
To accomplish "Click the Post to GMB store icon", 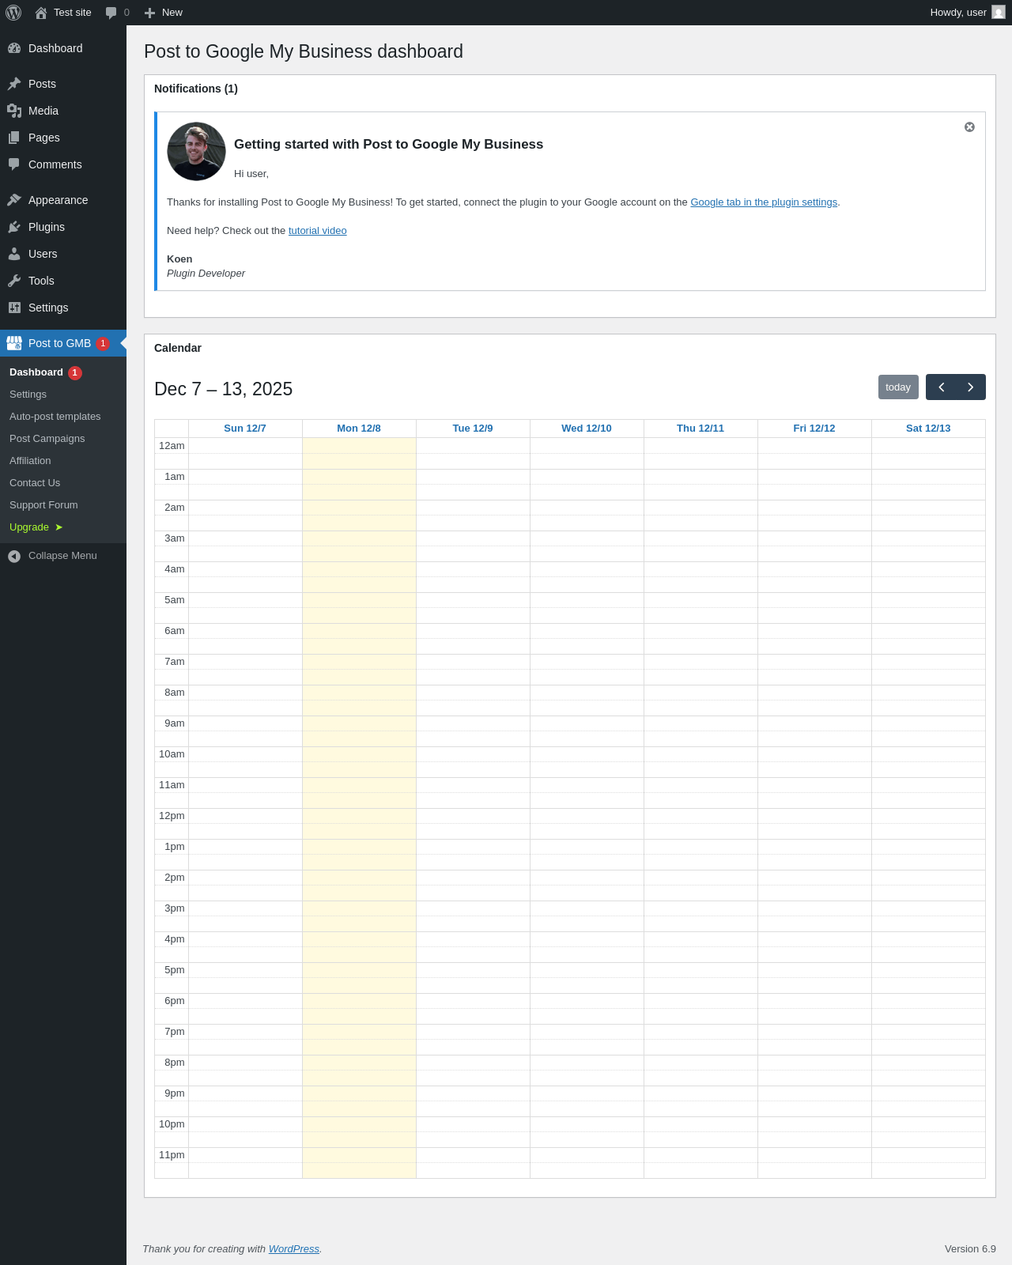I will [x=14, y=343].
